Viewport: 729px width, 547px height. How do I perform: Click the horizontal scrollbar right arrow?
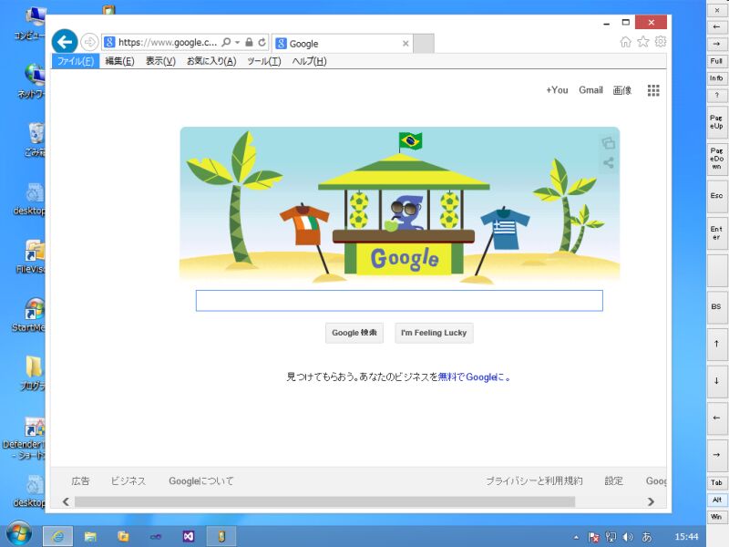(651, 501)
